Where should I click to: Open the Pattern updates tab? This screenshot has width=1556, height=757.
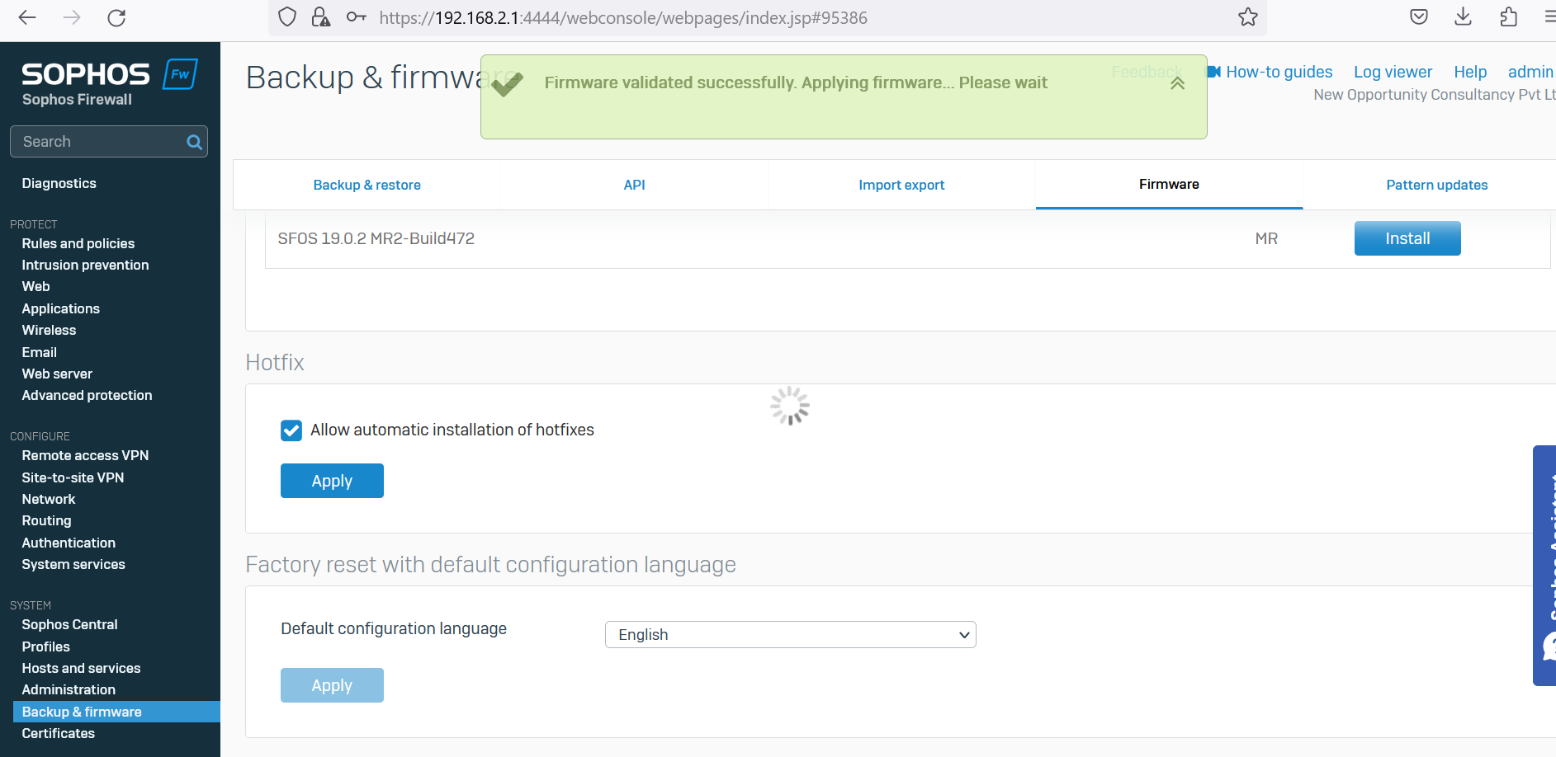click(1436, 185)
